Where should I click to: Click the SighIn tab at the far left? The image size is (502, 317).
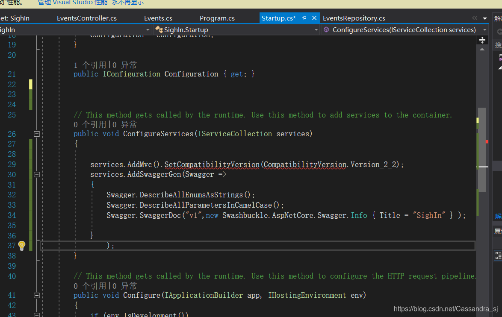point(15,18)
